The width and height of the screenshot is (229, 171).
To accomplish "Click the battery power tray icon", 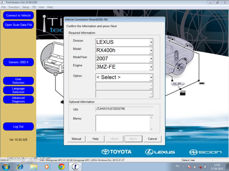I will [x=195, y=167].
